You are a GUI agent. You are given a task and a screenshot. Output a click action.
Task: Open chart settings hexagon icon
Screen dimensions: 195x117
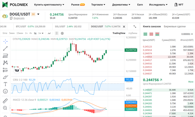pyautogui.click(x=62, y=33)
